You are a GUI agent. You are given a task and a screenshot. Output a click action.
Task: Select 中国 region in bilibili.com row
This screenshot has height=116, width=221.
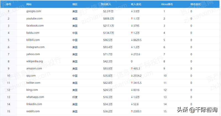click(75, 40)
